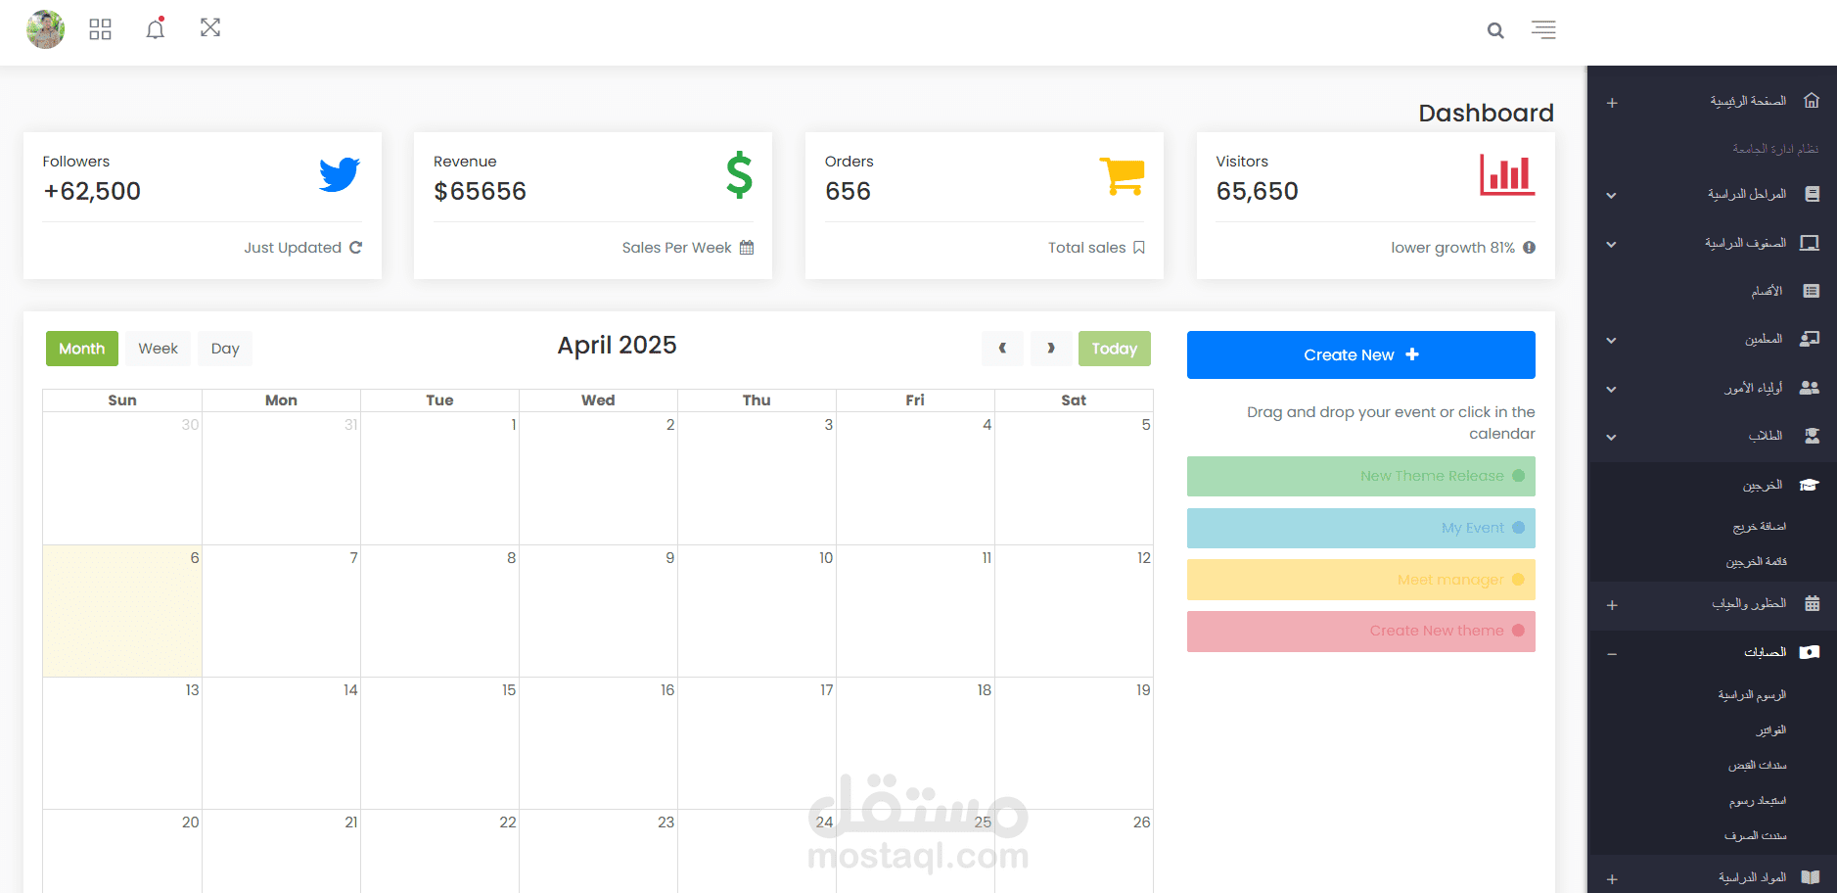Select the green New Theme Release event
This screenshot has height=893, width=1837.
[x=1361, y=477]
